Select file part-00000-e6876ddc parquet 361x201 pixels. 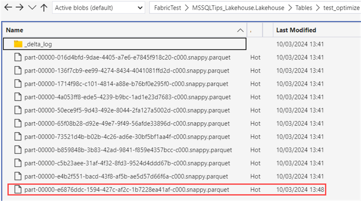click(126, 190)
